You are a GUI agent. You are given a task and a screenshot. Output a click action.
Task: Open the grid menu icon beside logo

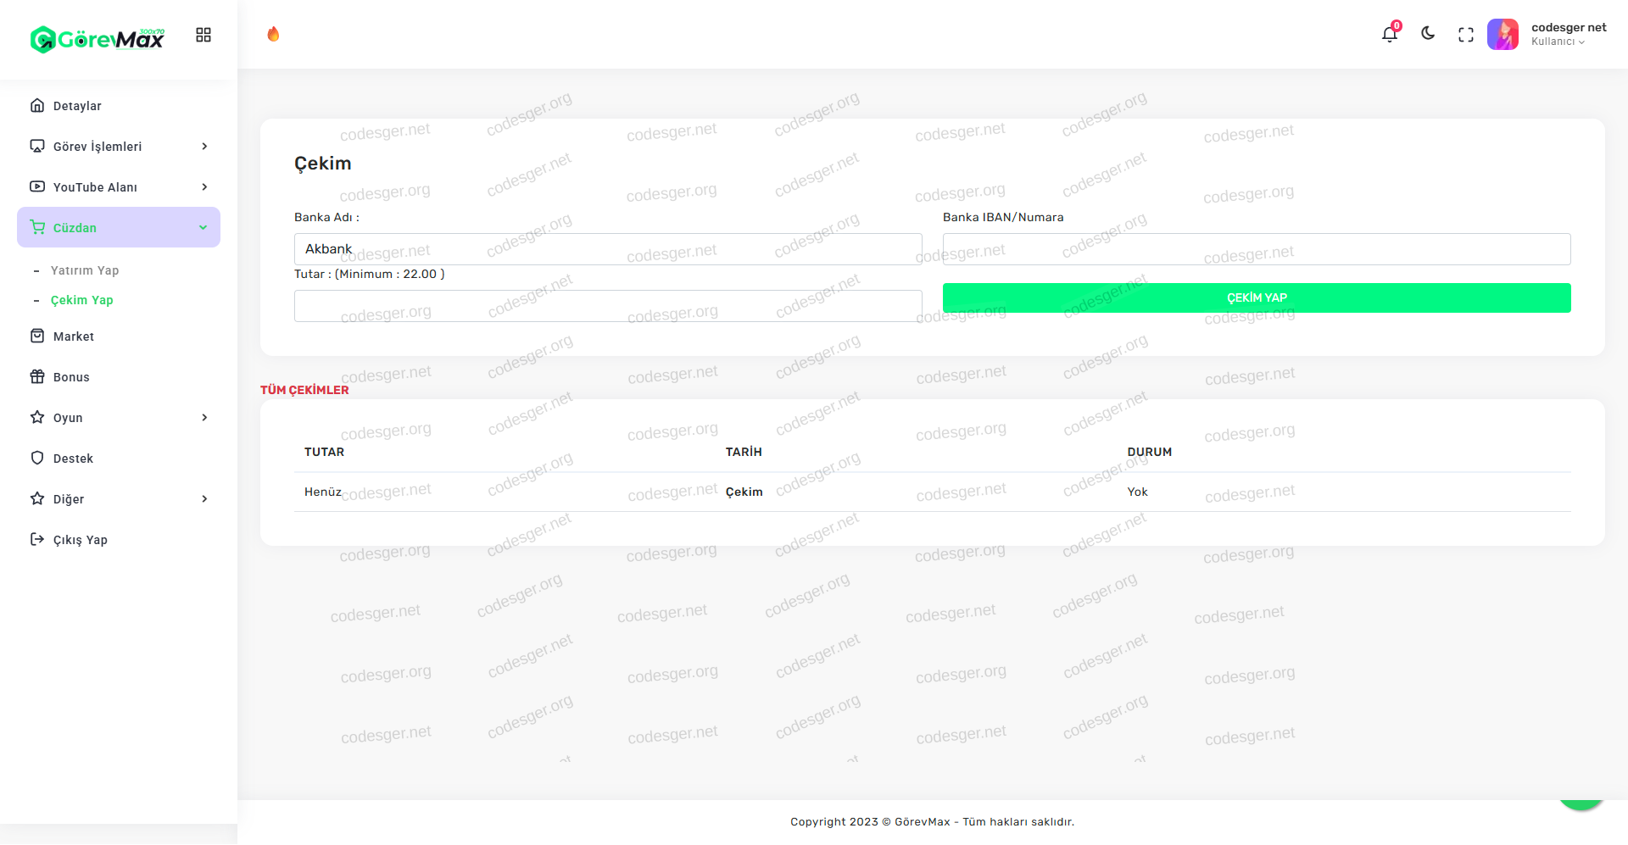tap(203, 35)
